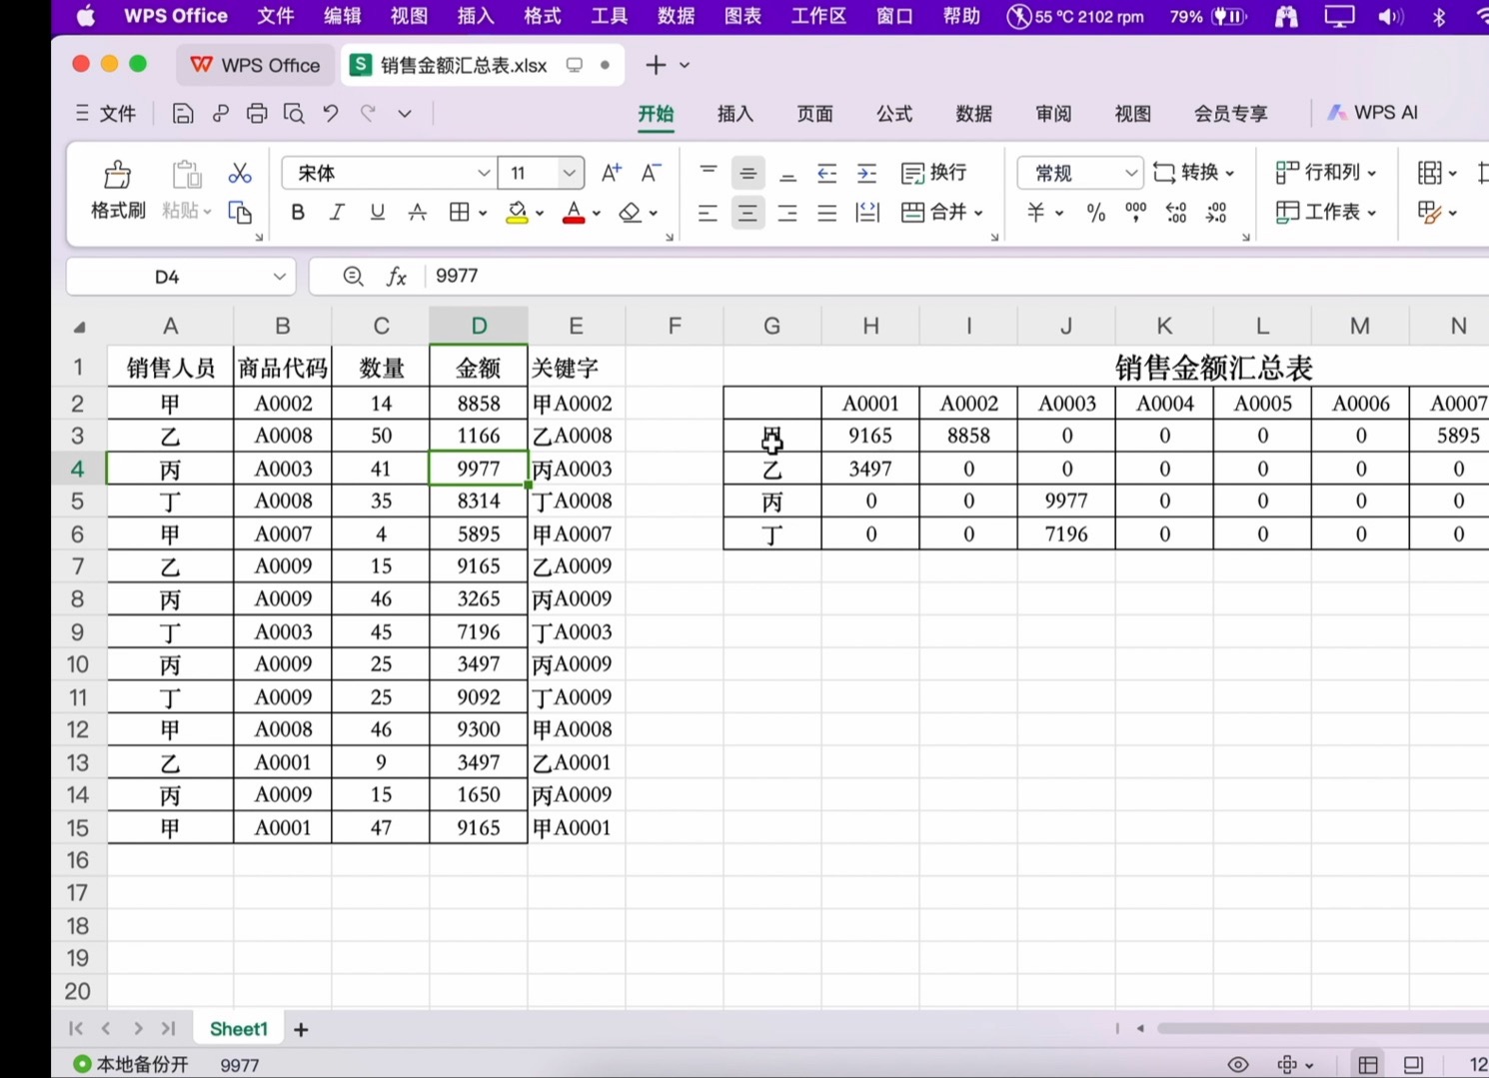Viewport: 1489px width, 1078px height.
Task: Click the Thousands separator icon
Action: (1136, 212)
